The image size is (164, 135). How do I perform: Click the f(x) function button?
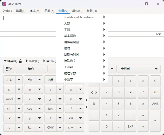pyautogui.click(x=30, y=80)
